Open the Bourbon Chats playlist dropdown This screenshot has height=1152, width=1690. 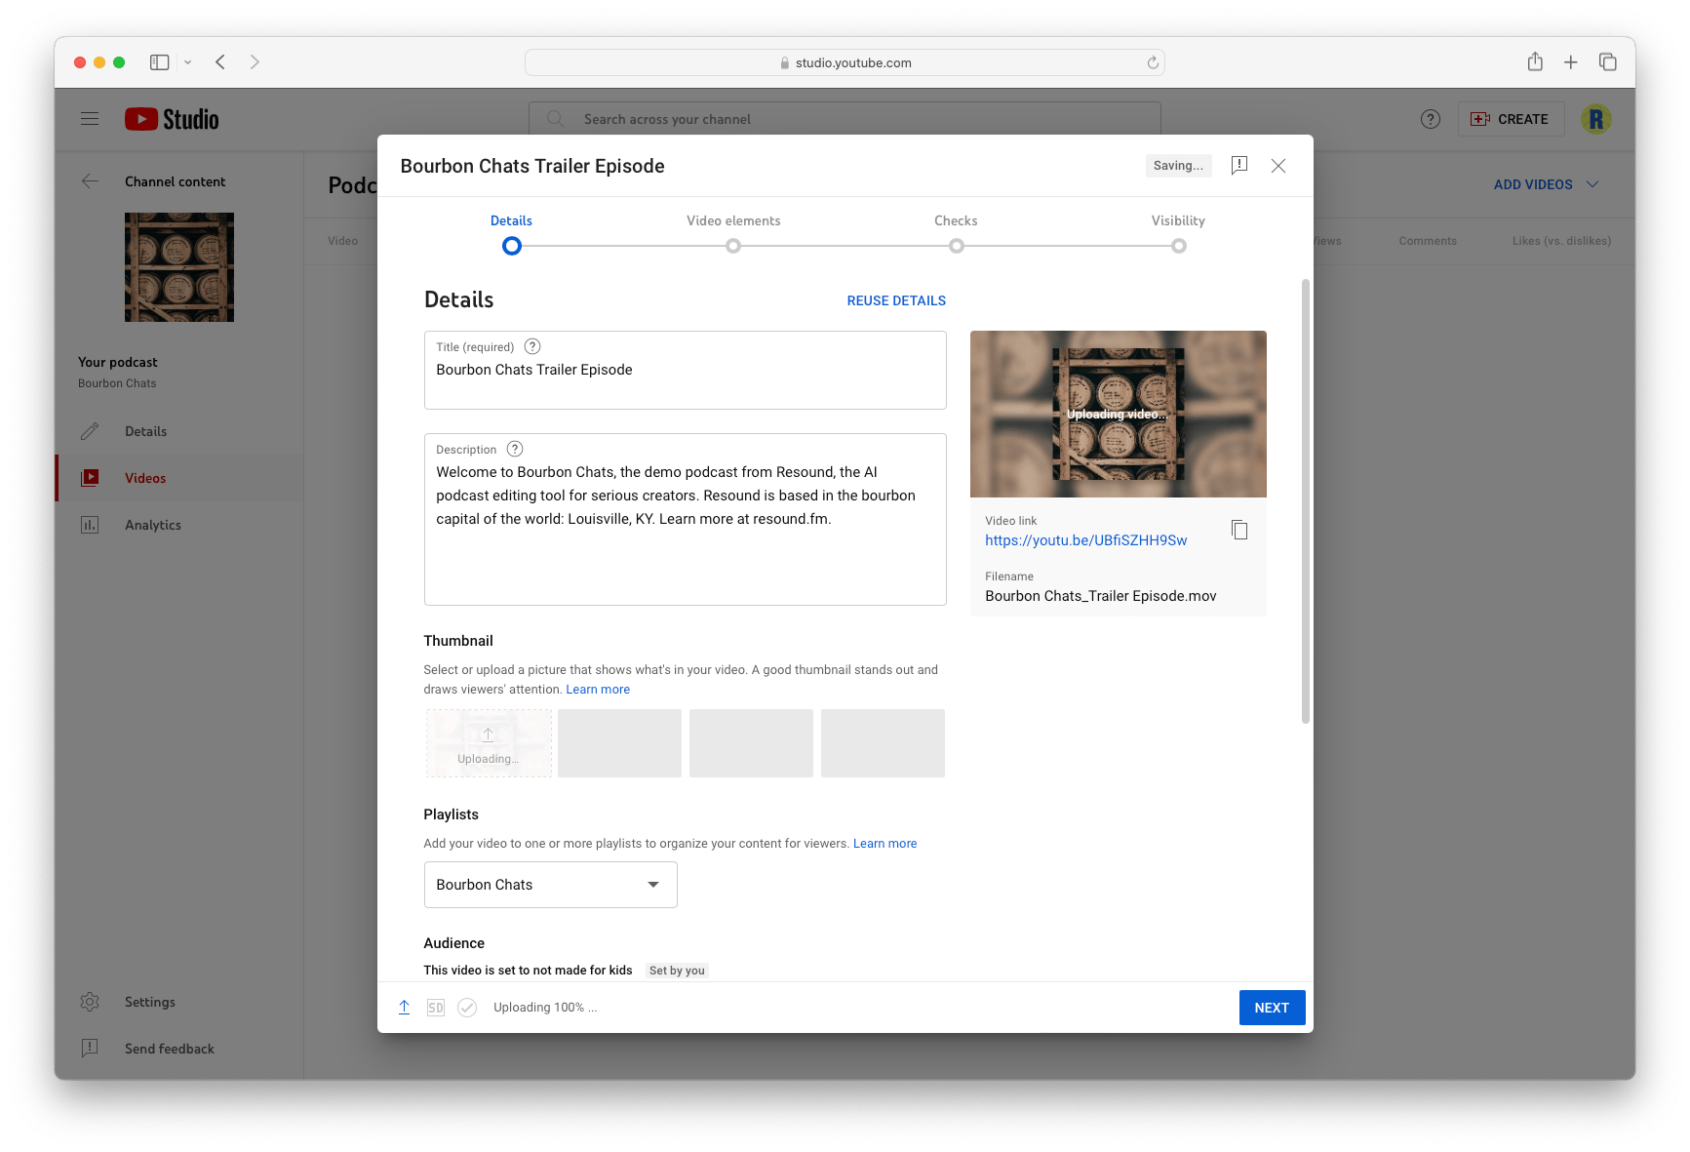point(651,884)
